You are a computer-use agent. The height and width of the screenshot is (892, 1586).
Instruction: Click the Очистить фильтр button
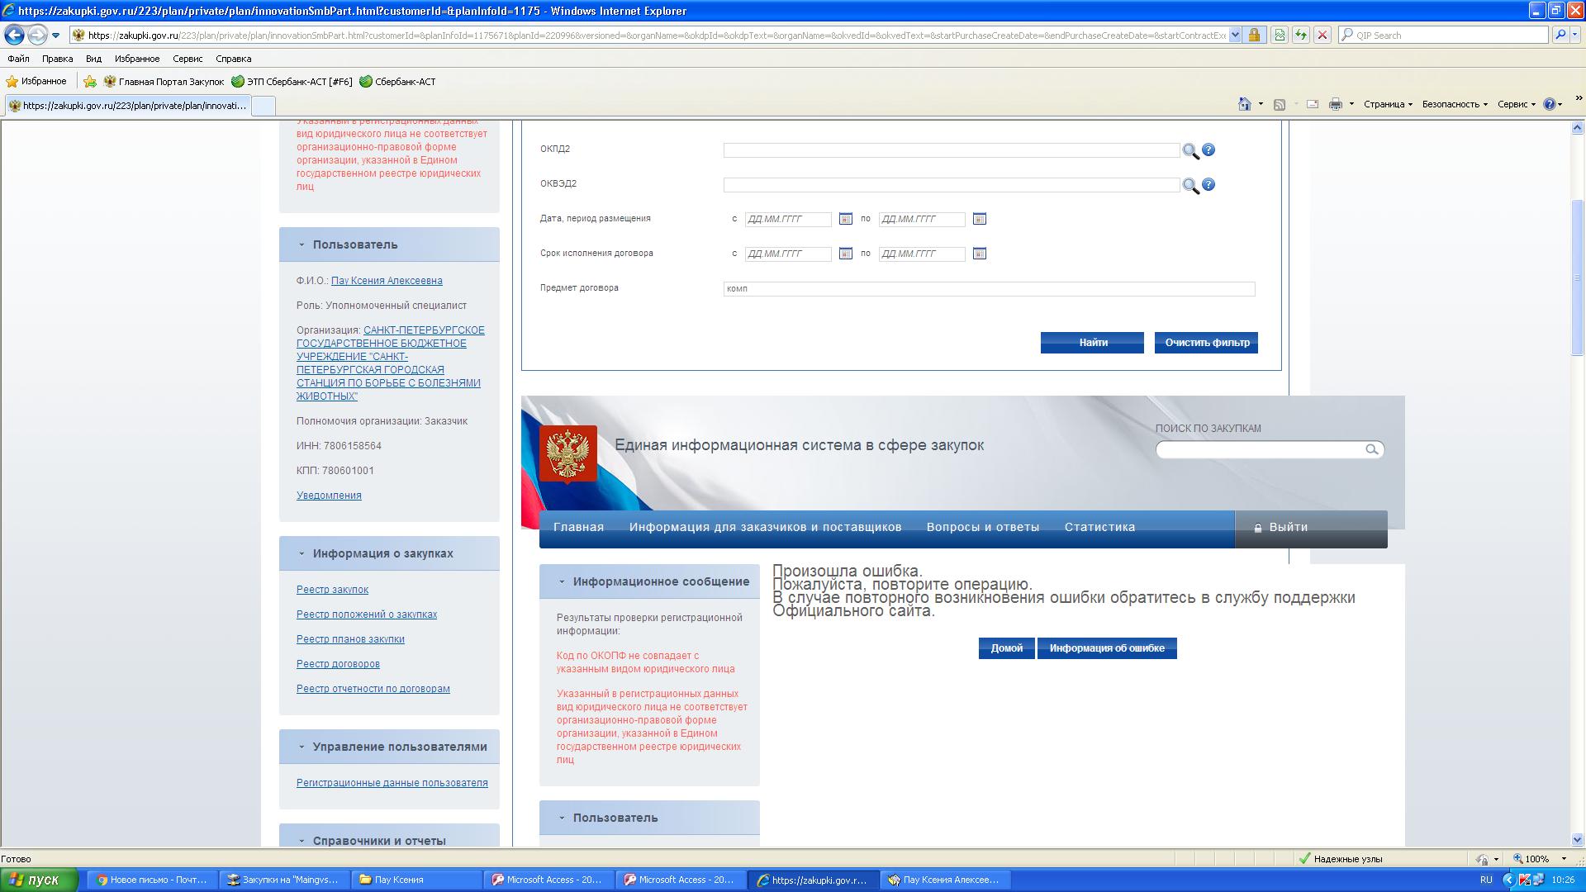1206,343
